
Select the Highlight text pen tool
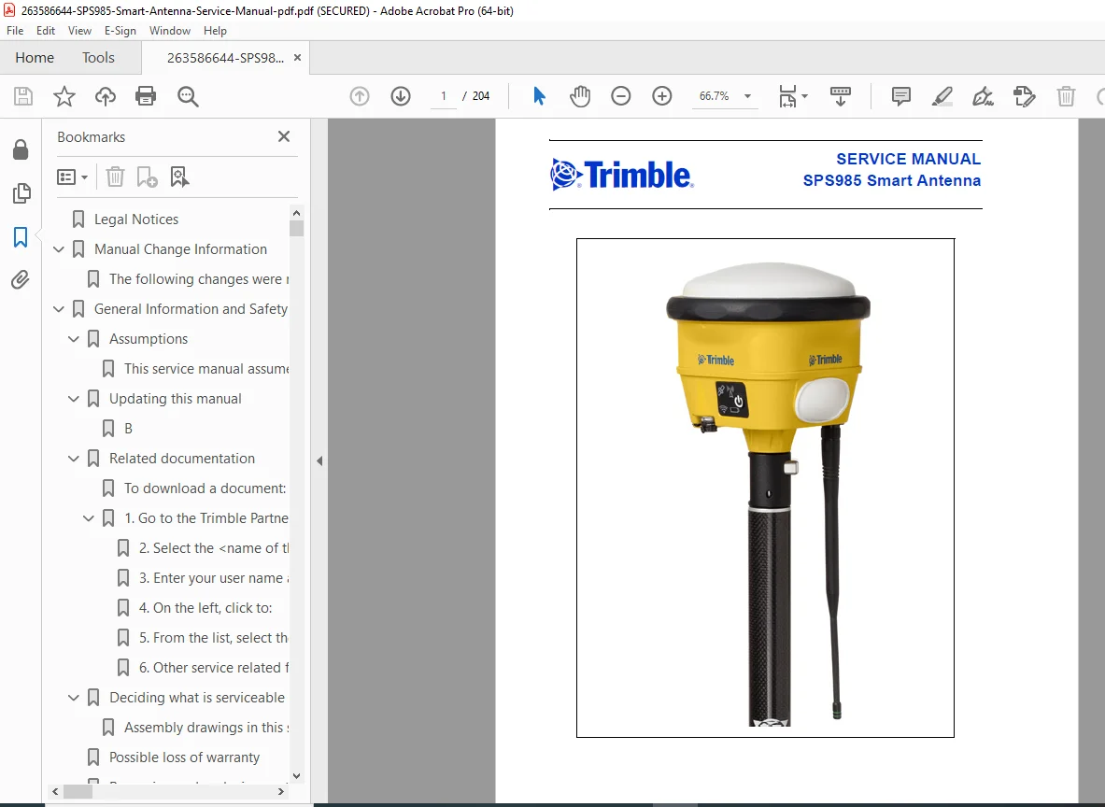point(942,96)
